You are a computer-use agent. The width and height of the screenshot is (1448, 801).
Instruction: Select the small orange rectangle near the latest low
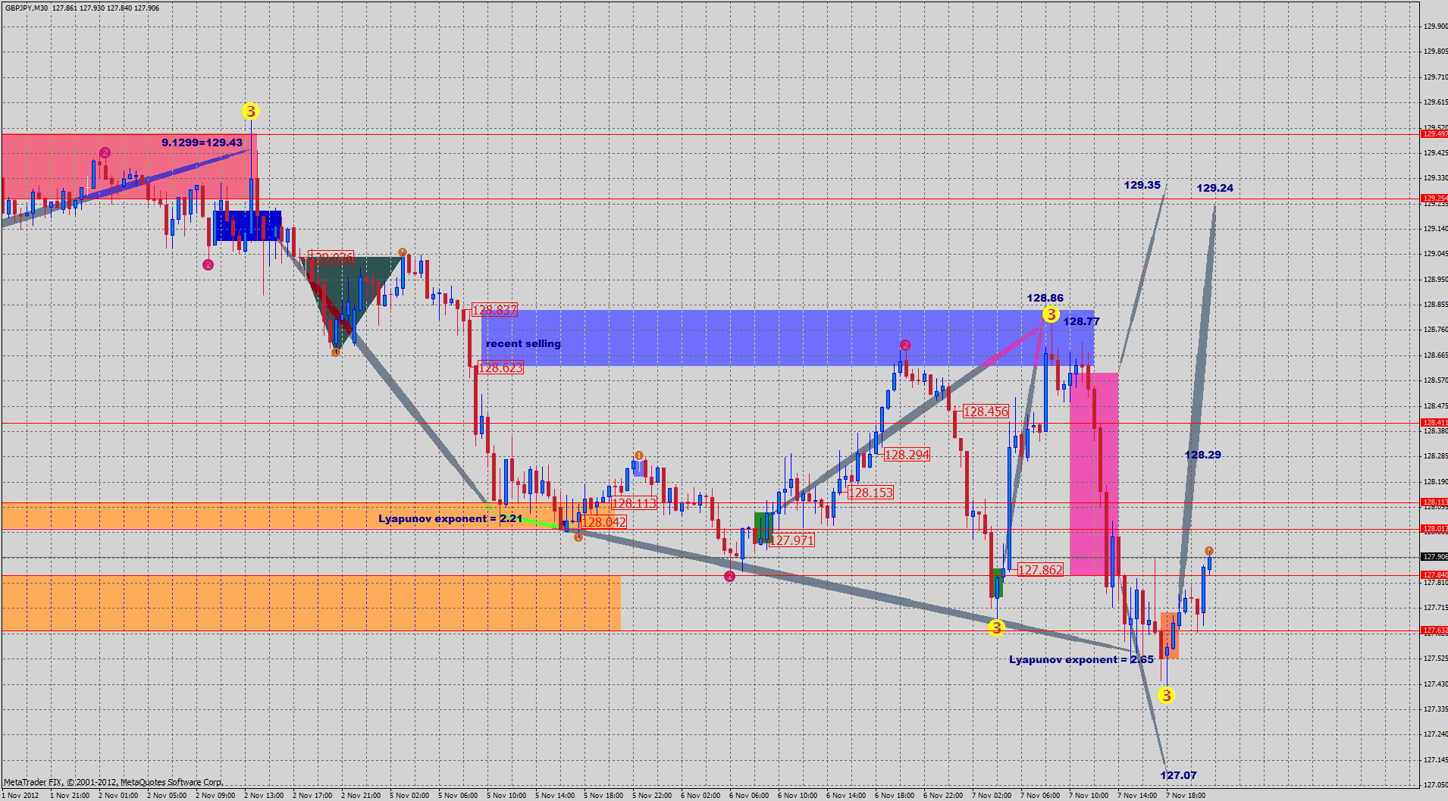(1170, 635)
